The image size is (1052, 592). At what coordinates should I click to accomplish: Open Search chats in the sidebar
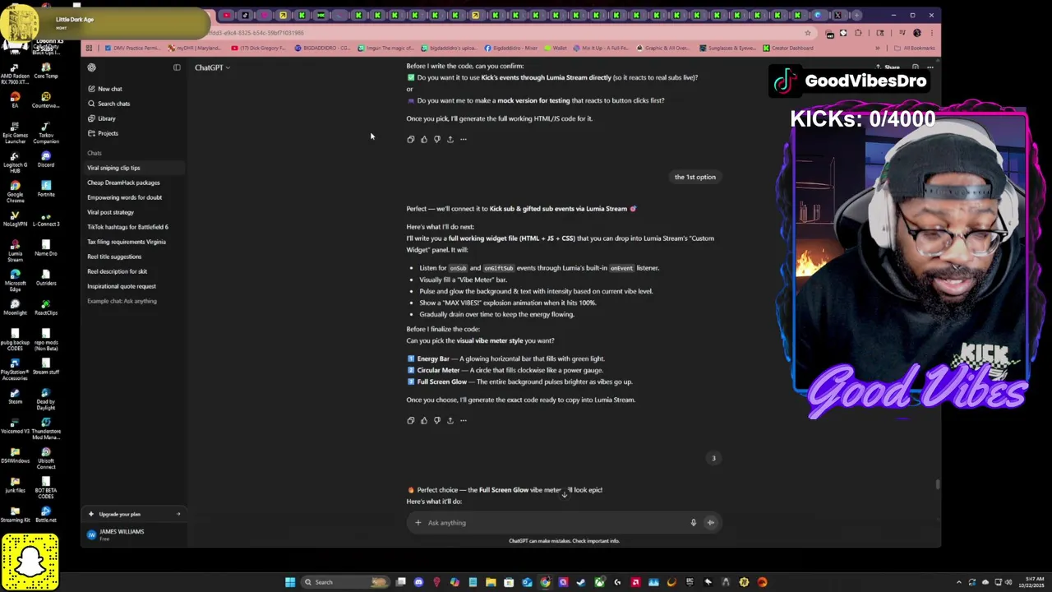[113, 104]
